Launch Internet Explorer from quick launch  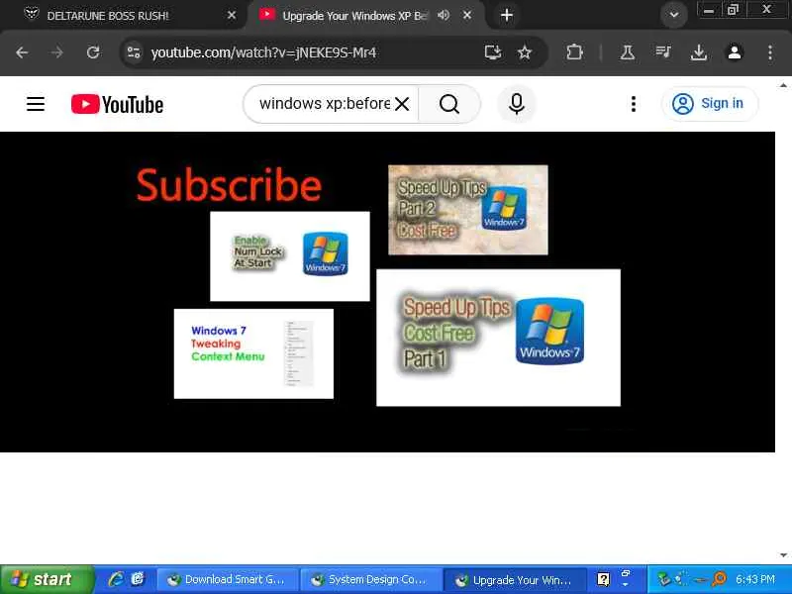116,579
